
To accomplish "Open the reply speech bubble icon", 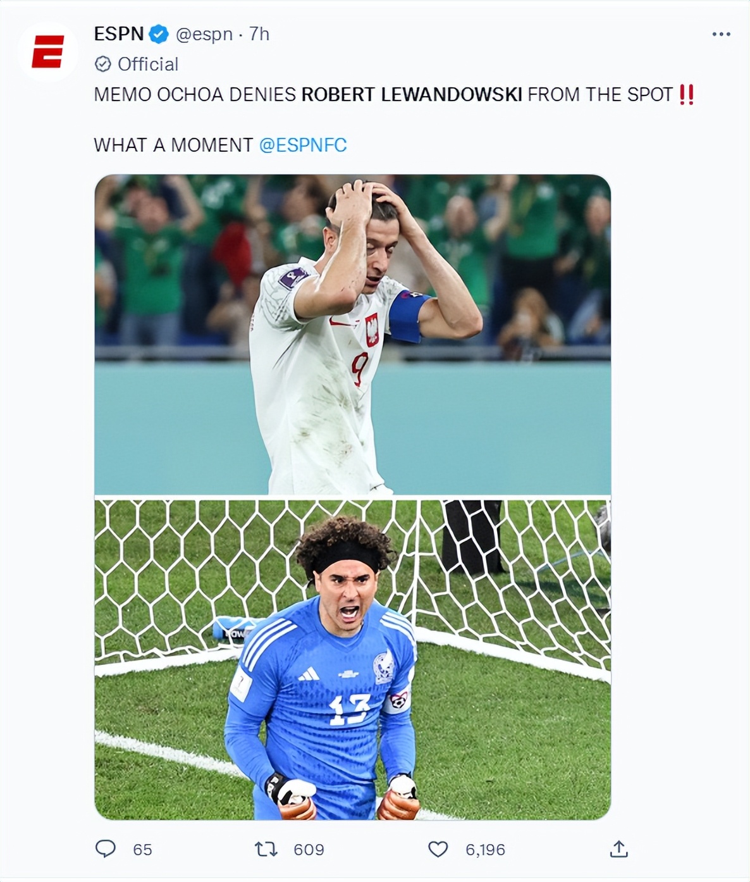I will click(106, 848).
